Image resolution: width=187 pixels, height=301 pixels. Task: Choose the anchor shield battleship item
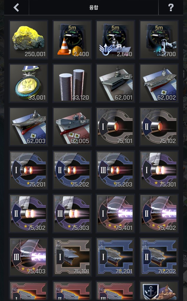159,291
